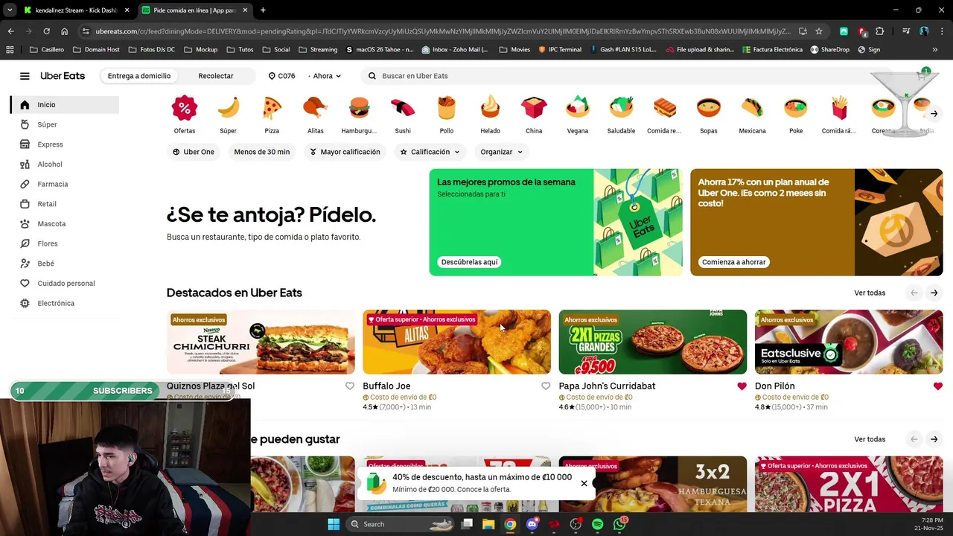This screenshot has height=536, width=953.
Task: Open Cuidado personal in the sidebar
Action: (66, 284)
